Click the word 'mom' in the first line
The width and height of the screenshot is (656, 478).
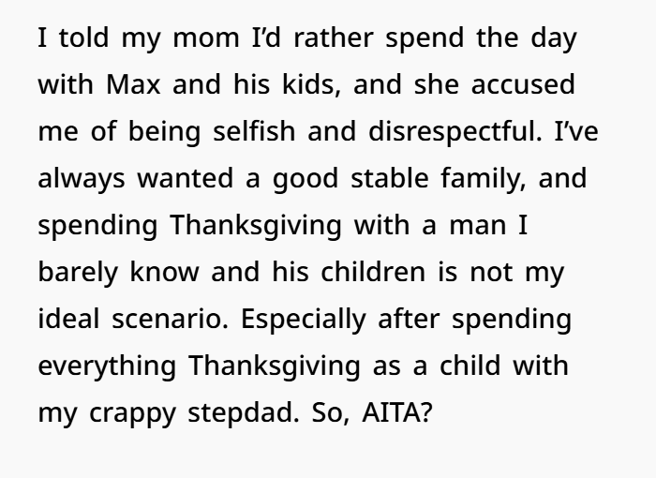click(x=206, y=39)
